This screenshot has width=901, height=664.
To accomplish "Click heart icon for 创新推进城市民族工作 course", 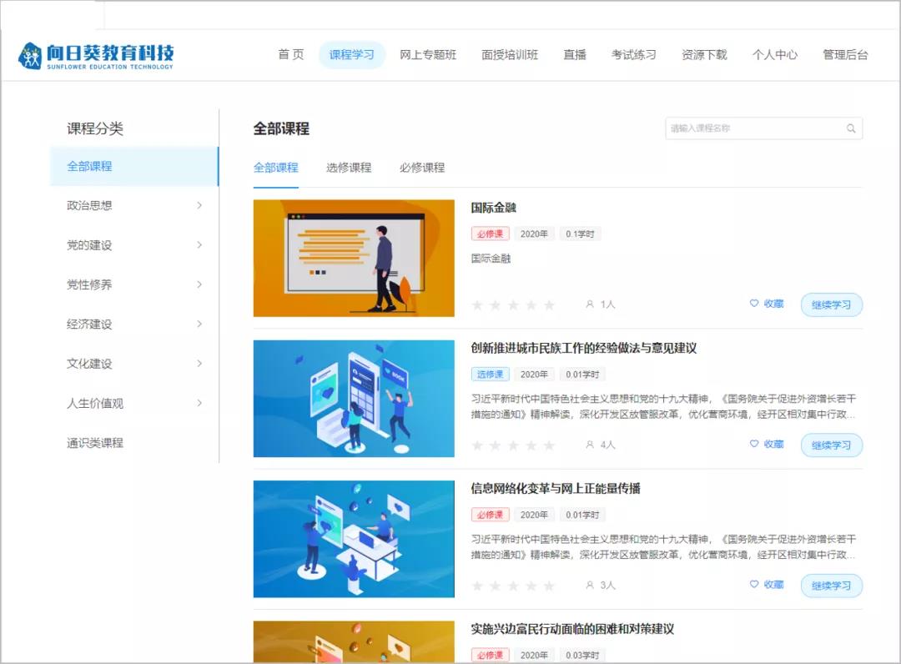I will (x=754, y=444).
